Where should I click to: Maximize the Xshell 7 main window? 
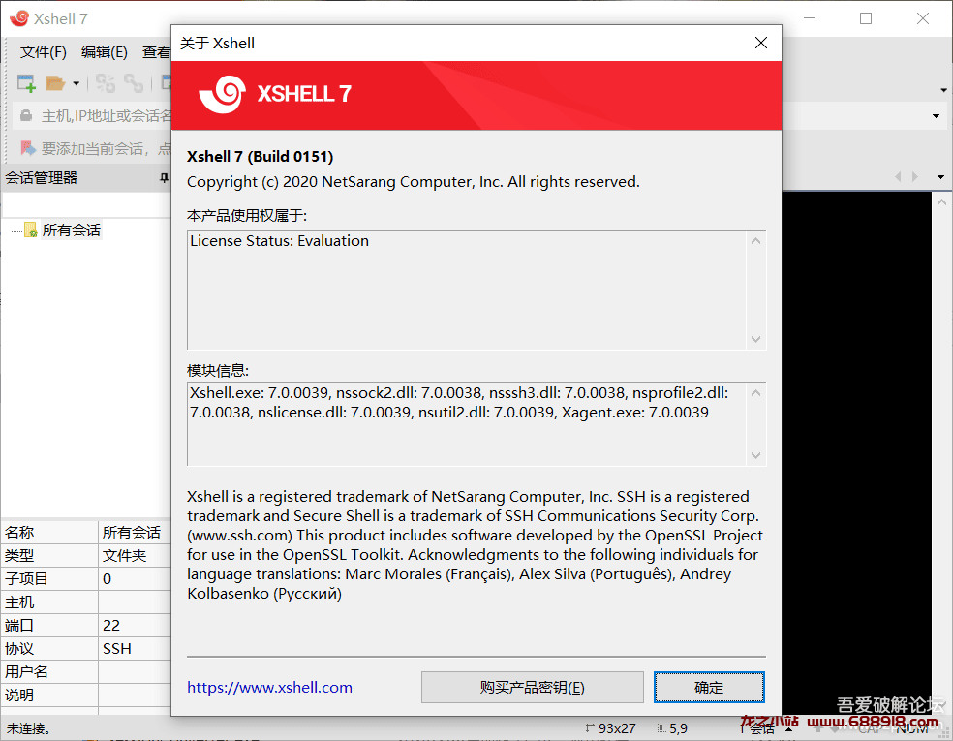click(x=866, y=18)
